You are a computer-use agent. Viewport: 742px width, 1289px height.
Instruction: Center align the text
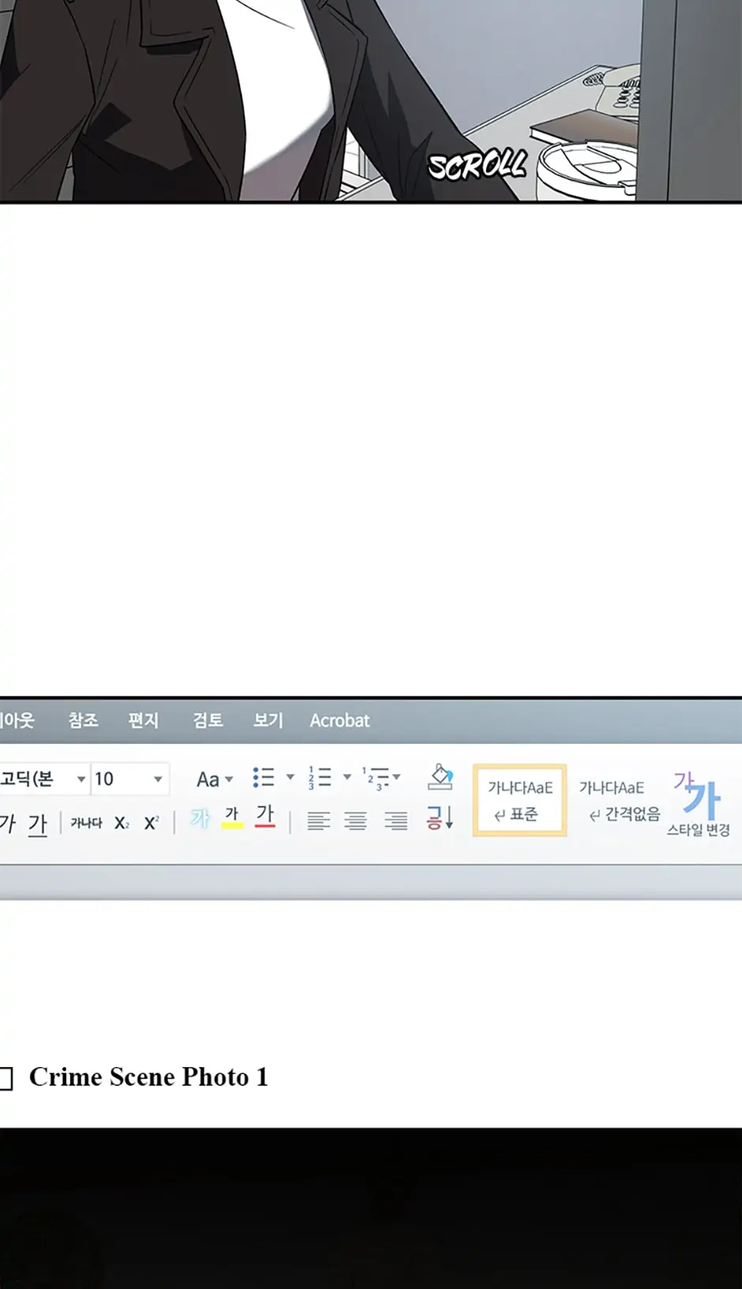356,821
